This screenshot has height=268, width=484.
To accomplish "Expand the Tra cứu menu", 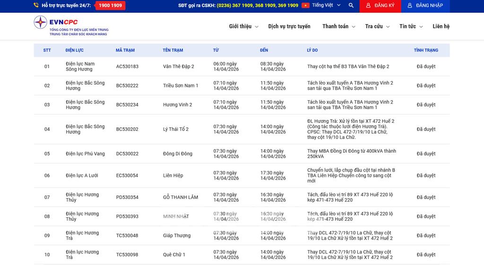I will point(377,26).
